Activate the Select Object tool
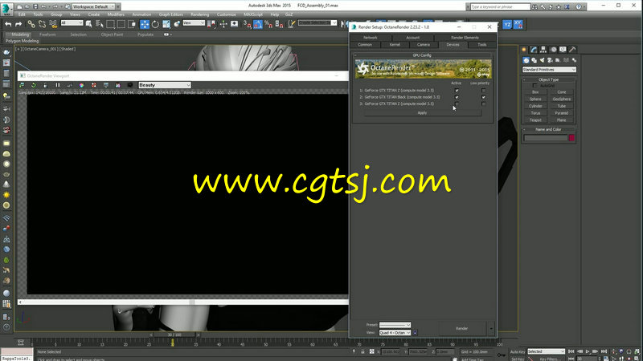The height and width of the screenshot is (361, 643). point(88,24)
